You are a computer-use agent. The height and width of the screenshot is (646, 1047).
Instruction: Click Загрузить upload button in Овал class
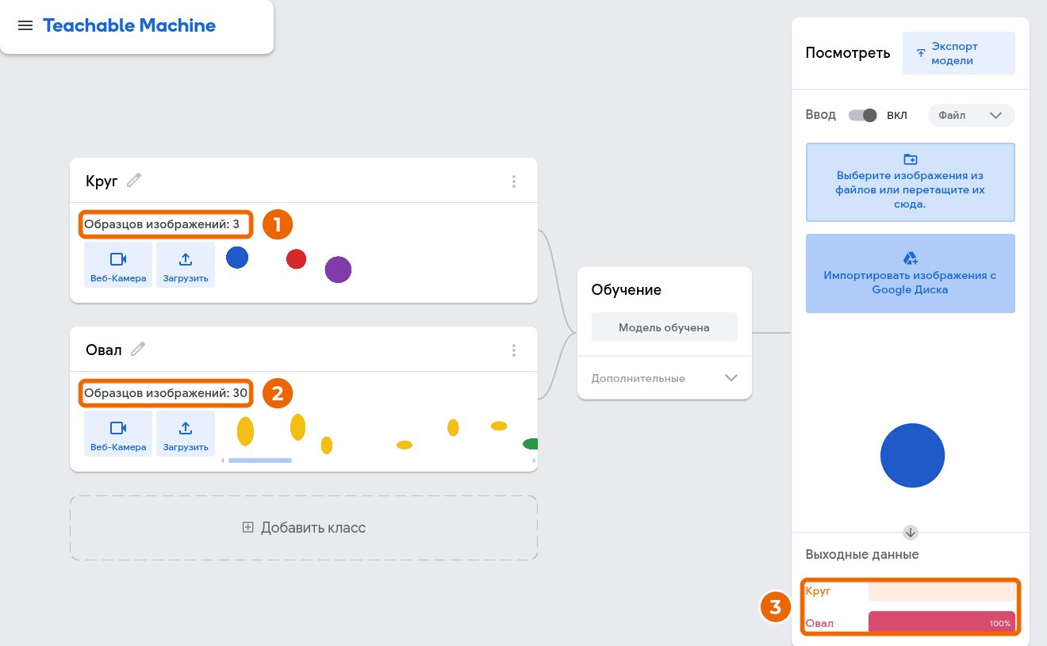click(186, 433)
